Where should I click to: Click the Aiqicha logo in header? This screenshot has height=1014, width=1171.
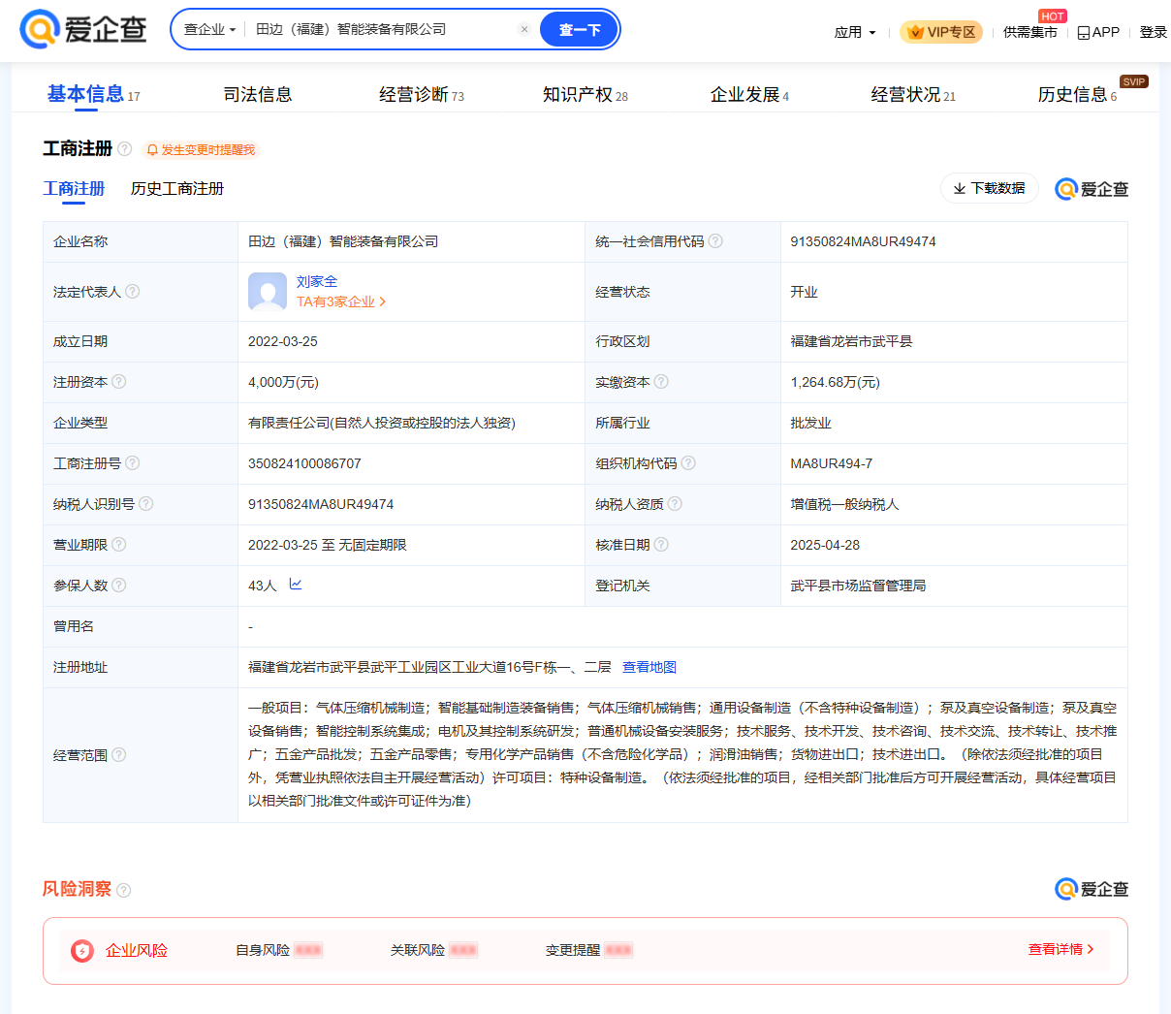83,30
